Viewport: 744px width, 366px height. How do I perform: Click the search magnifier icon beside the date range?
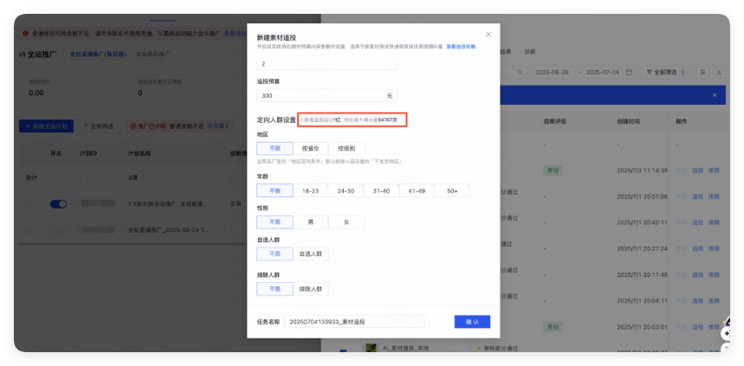520,72
